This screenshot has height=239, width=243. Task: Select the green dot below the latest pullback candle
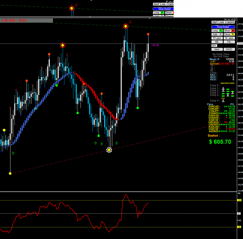(x=138, y=108)
